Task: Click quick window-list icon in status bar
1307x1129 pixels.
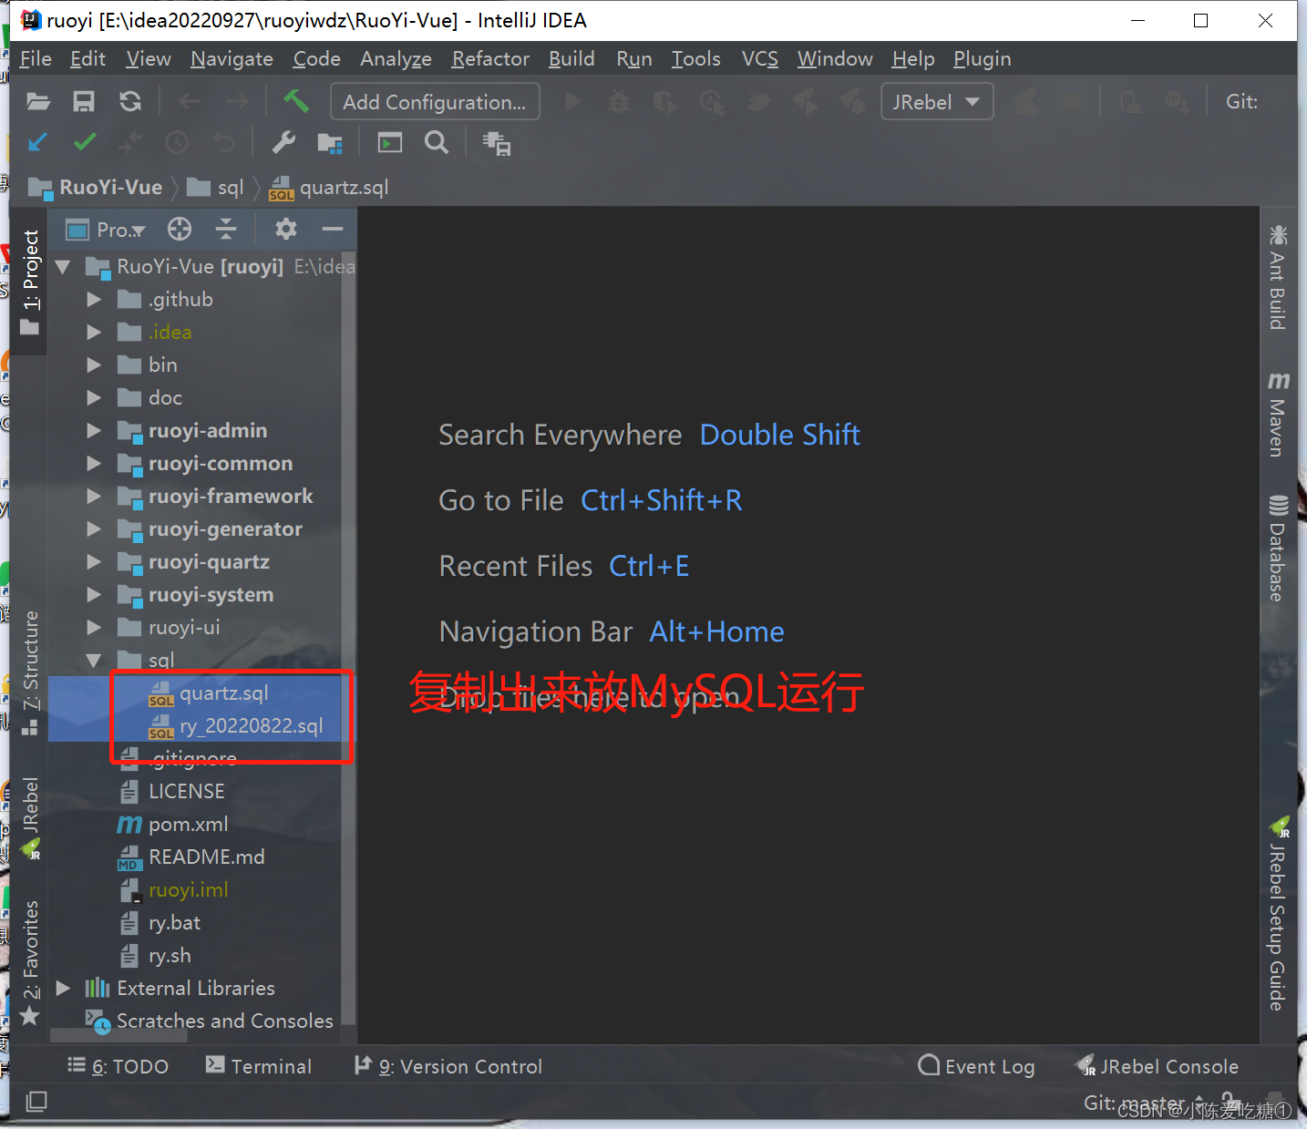Action: click(x=36, y=1102)
